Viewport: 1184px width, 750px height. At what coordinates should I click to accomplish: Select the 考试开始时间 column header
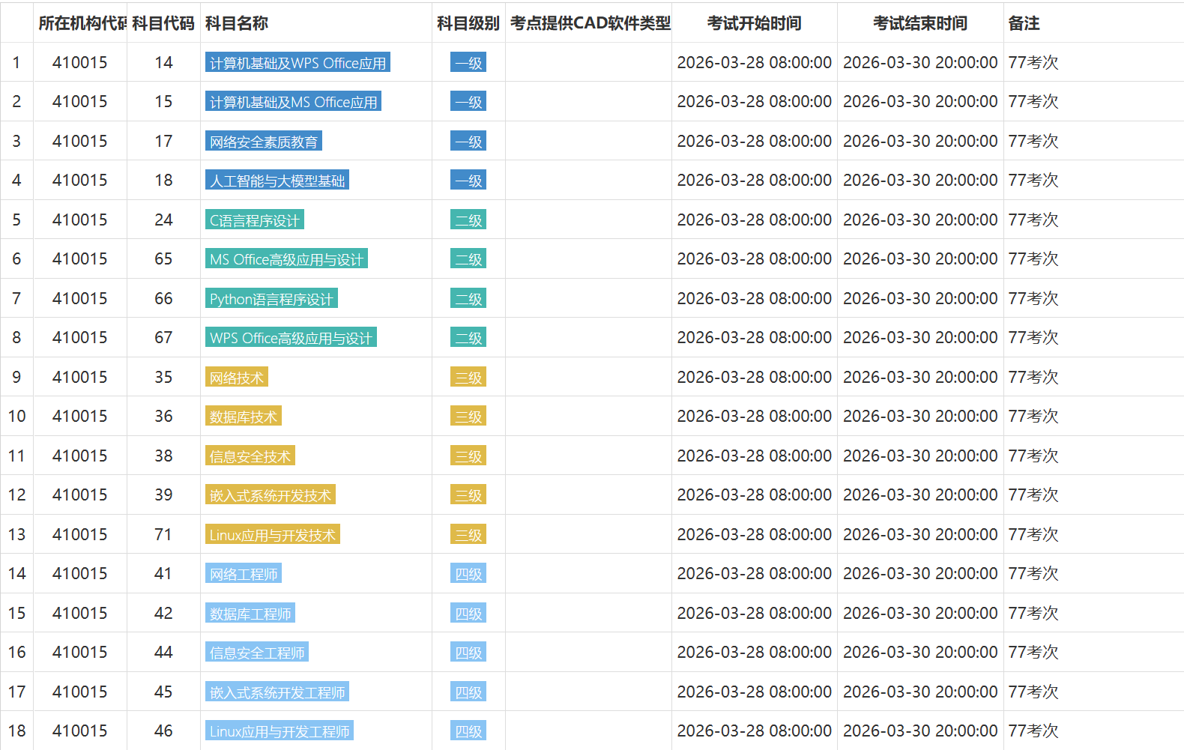754,23
